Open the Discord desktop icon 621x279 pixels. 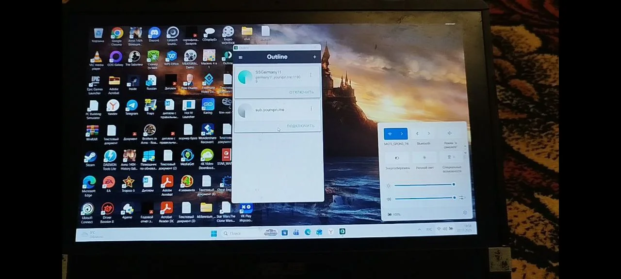click(x=154, y=33)
